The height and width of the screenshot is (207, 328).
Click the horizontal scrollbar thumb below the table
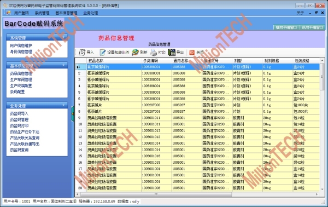156,194
